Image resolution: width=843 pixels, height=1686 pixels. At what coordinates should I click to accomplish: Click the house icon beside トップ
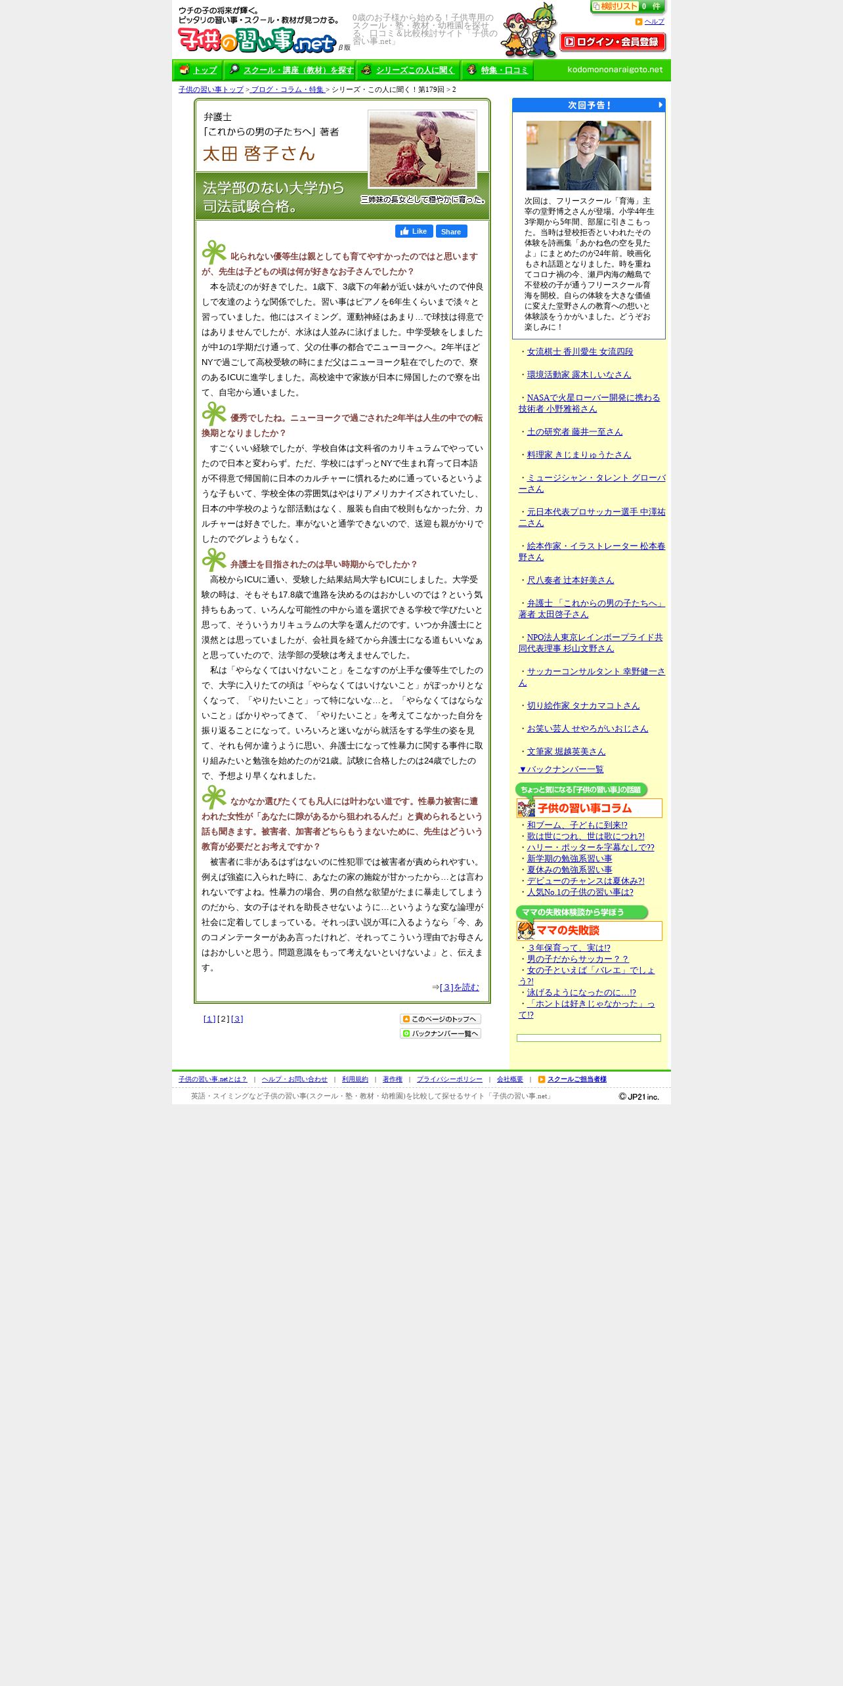pyautogui.click(x=184, y=70)
